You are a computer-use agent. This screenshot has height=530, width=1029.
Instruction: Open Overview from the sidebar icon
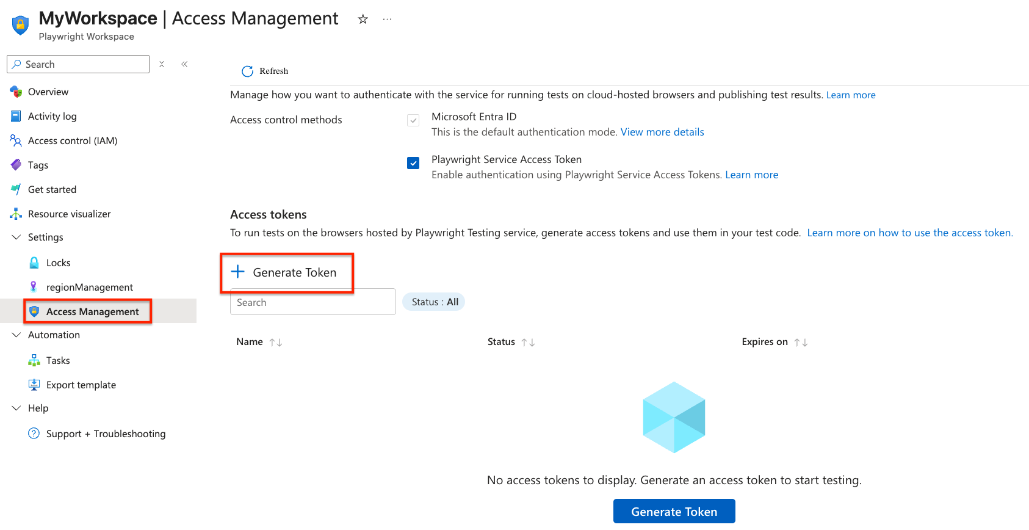[16, 92]
